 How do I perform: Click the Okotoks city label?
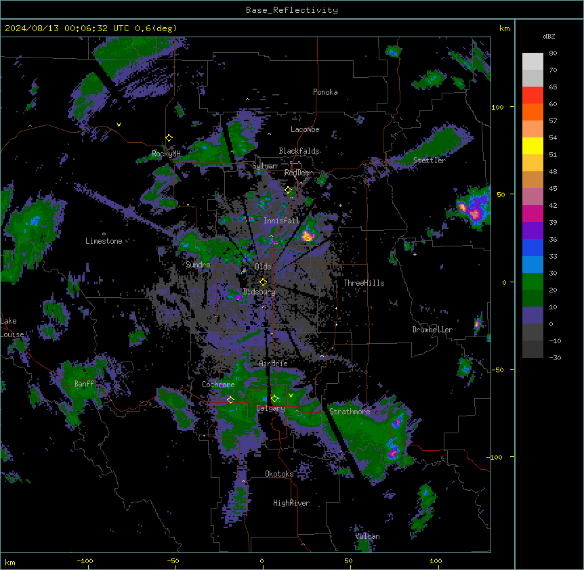pos(279,474)
